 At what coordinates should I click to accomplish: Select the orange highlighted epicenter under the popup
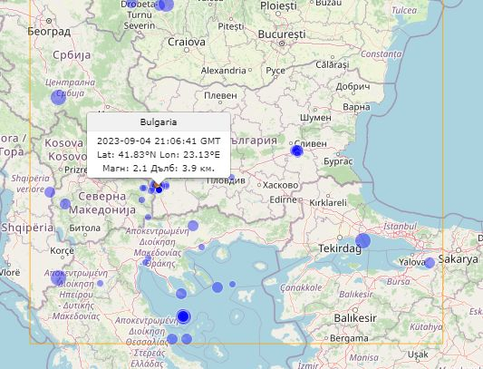[x=157, y=184]
